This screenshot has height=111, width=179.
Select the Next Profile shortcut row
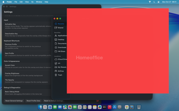point(28,54)
